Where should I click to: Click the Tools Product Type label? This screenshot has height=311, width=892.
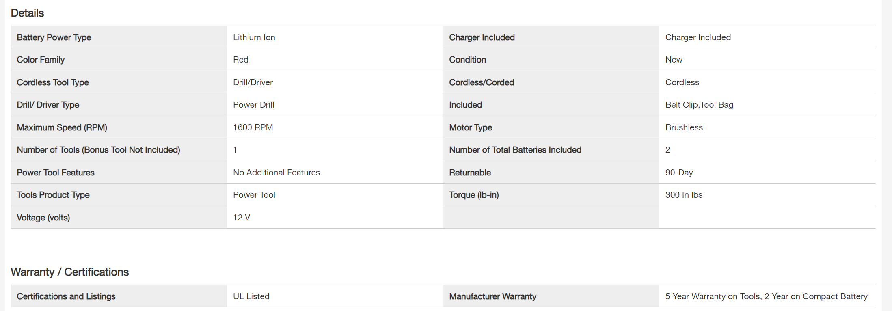point(53,195)
